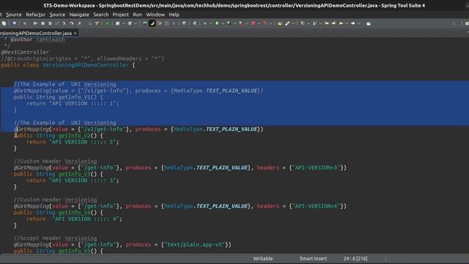This screenshot has height=264, width=469.
Task: Click the Suspend pause icon
Action: 43,23
